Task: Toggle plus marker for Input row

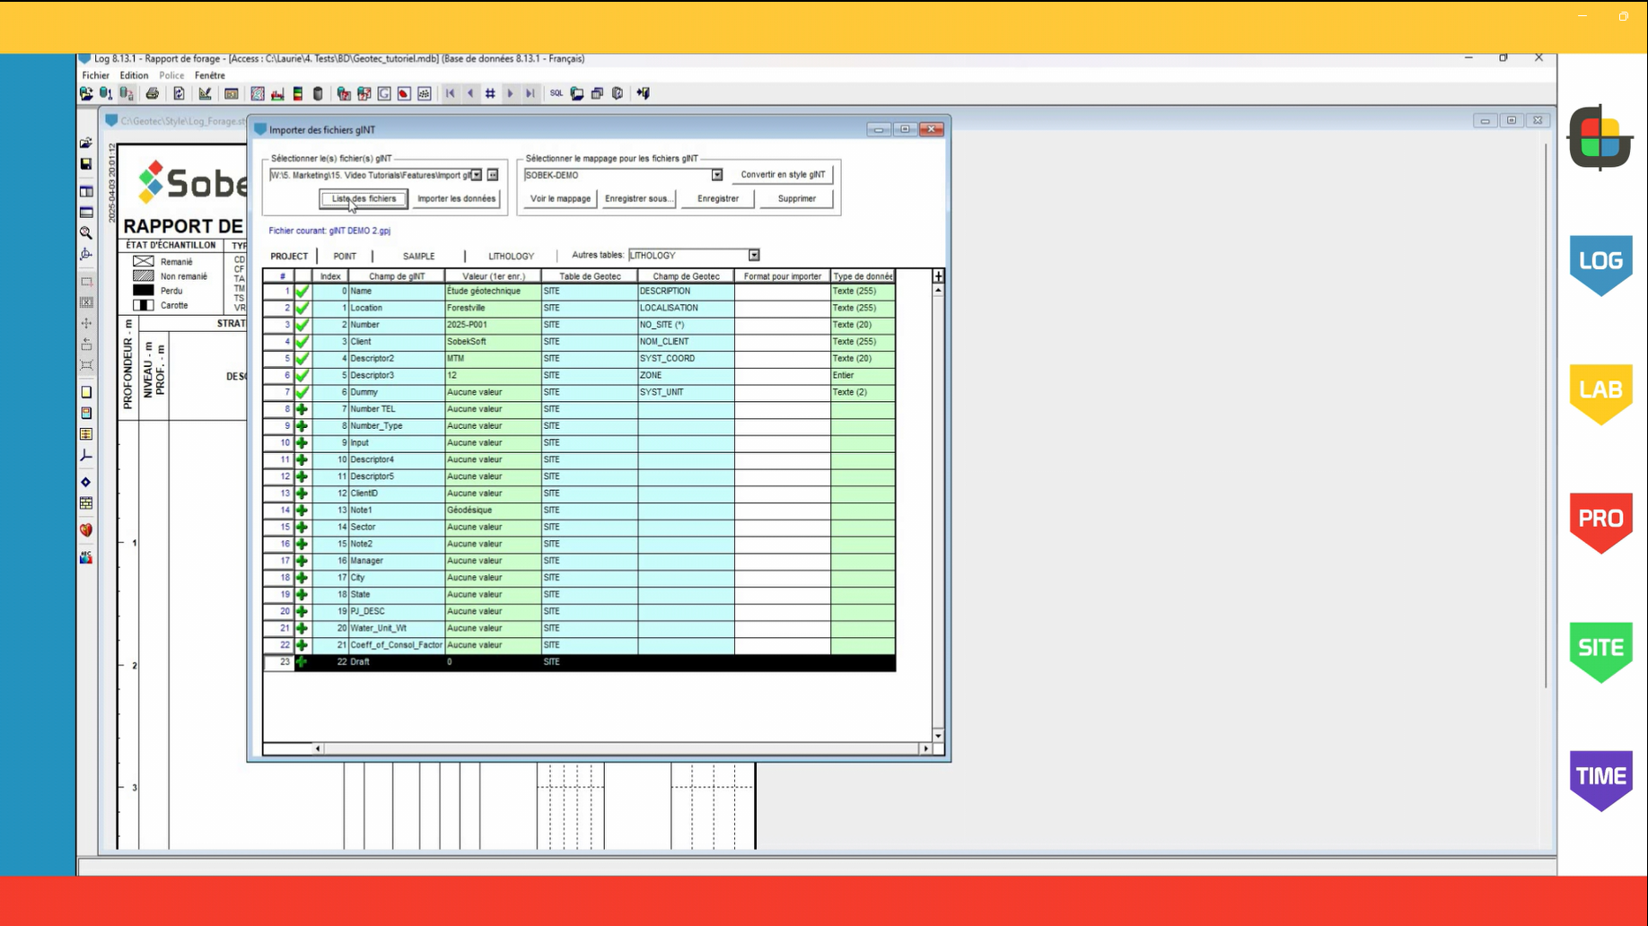Action: point(302,442)
